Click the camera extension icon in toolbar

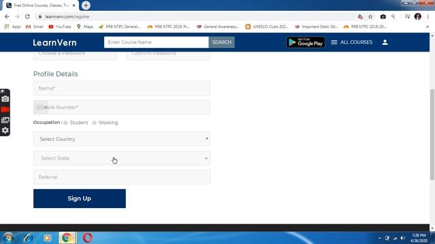(383, 16)
